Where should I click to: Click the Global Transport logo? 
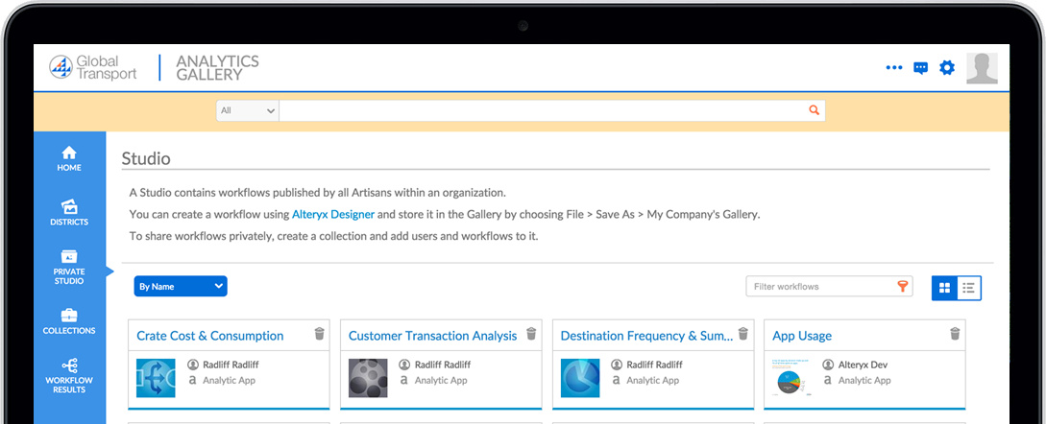click(x=93, y=67)
